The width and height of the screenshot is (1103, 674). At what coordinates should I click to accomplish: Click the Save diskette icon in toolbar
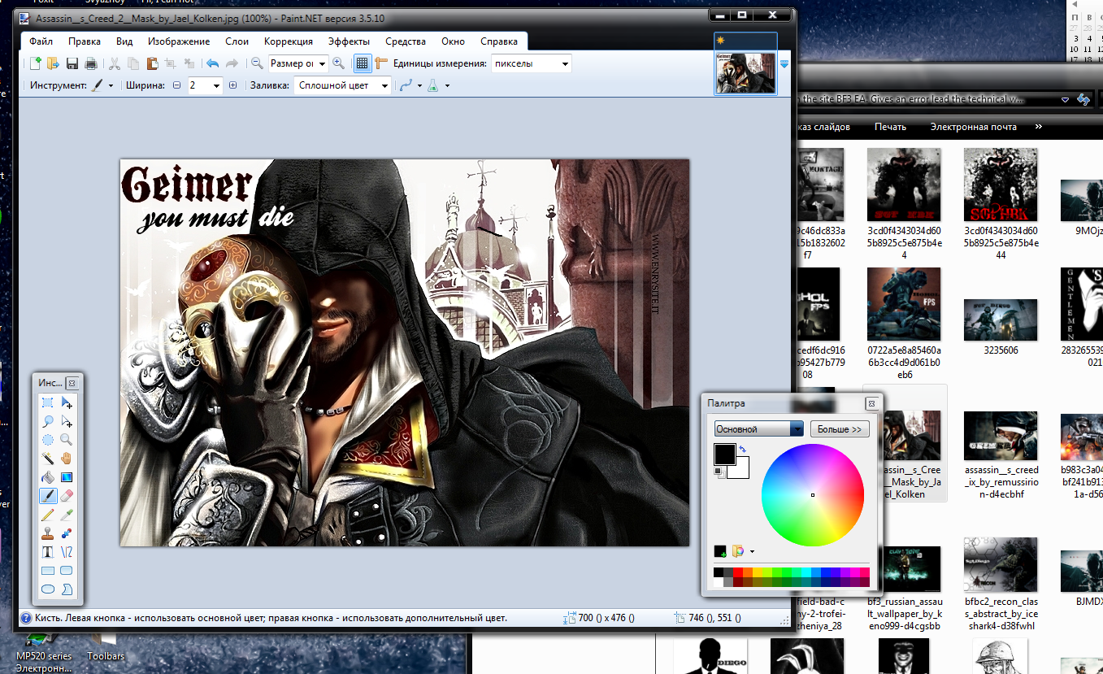(x=72, y=63)
